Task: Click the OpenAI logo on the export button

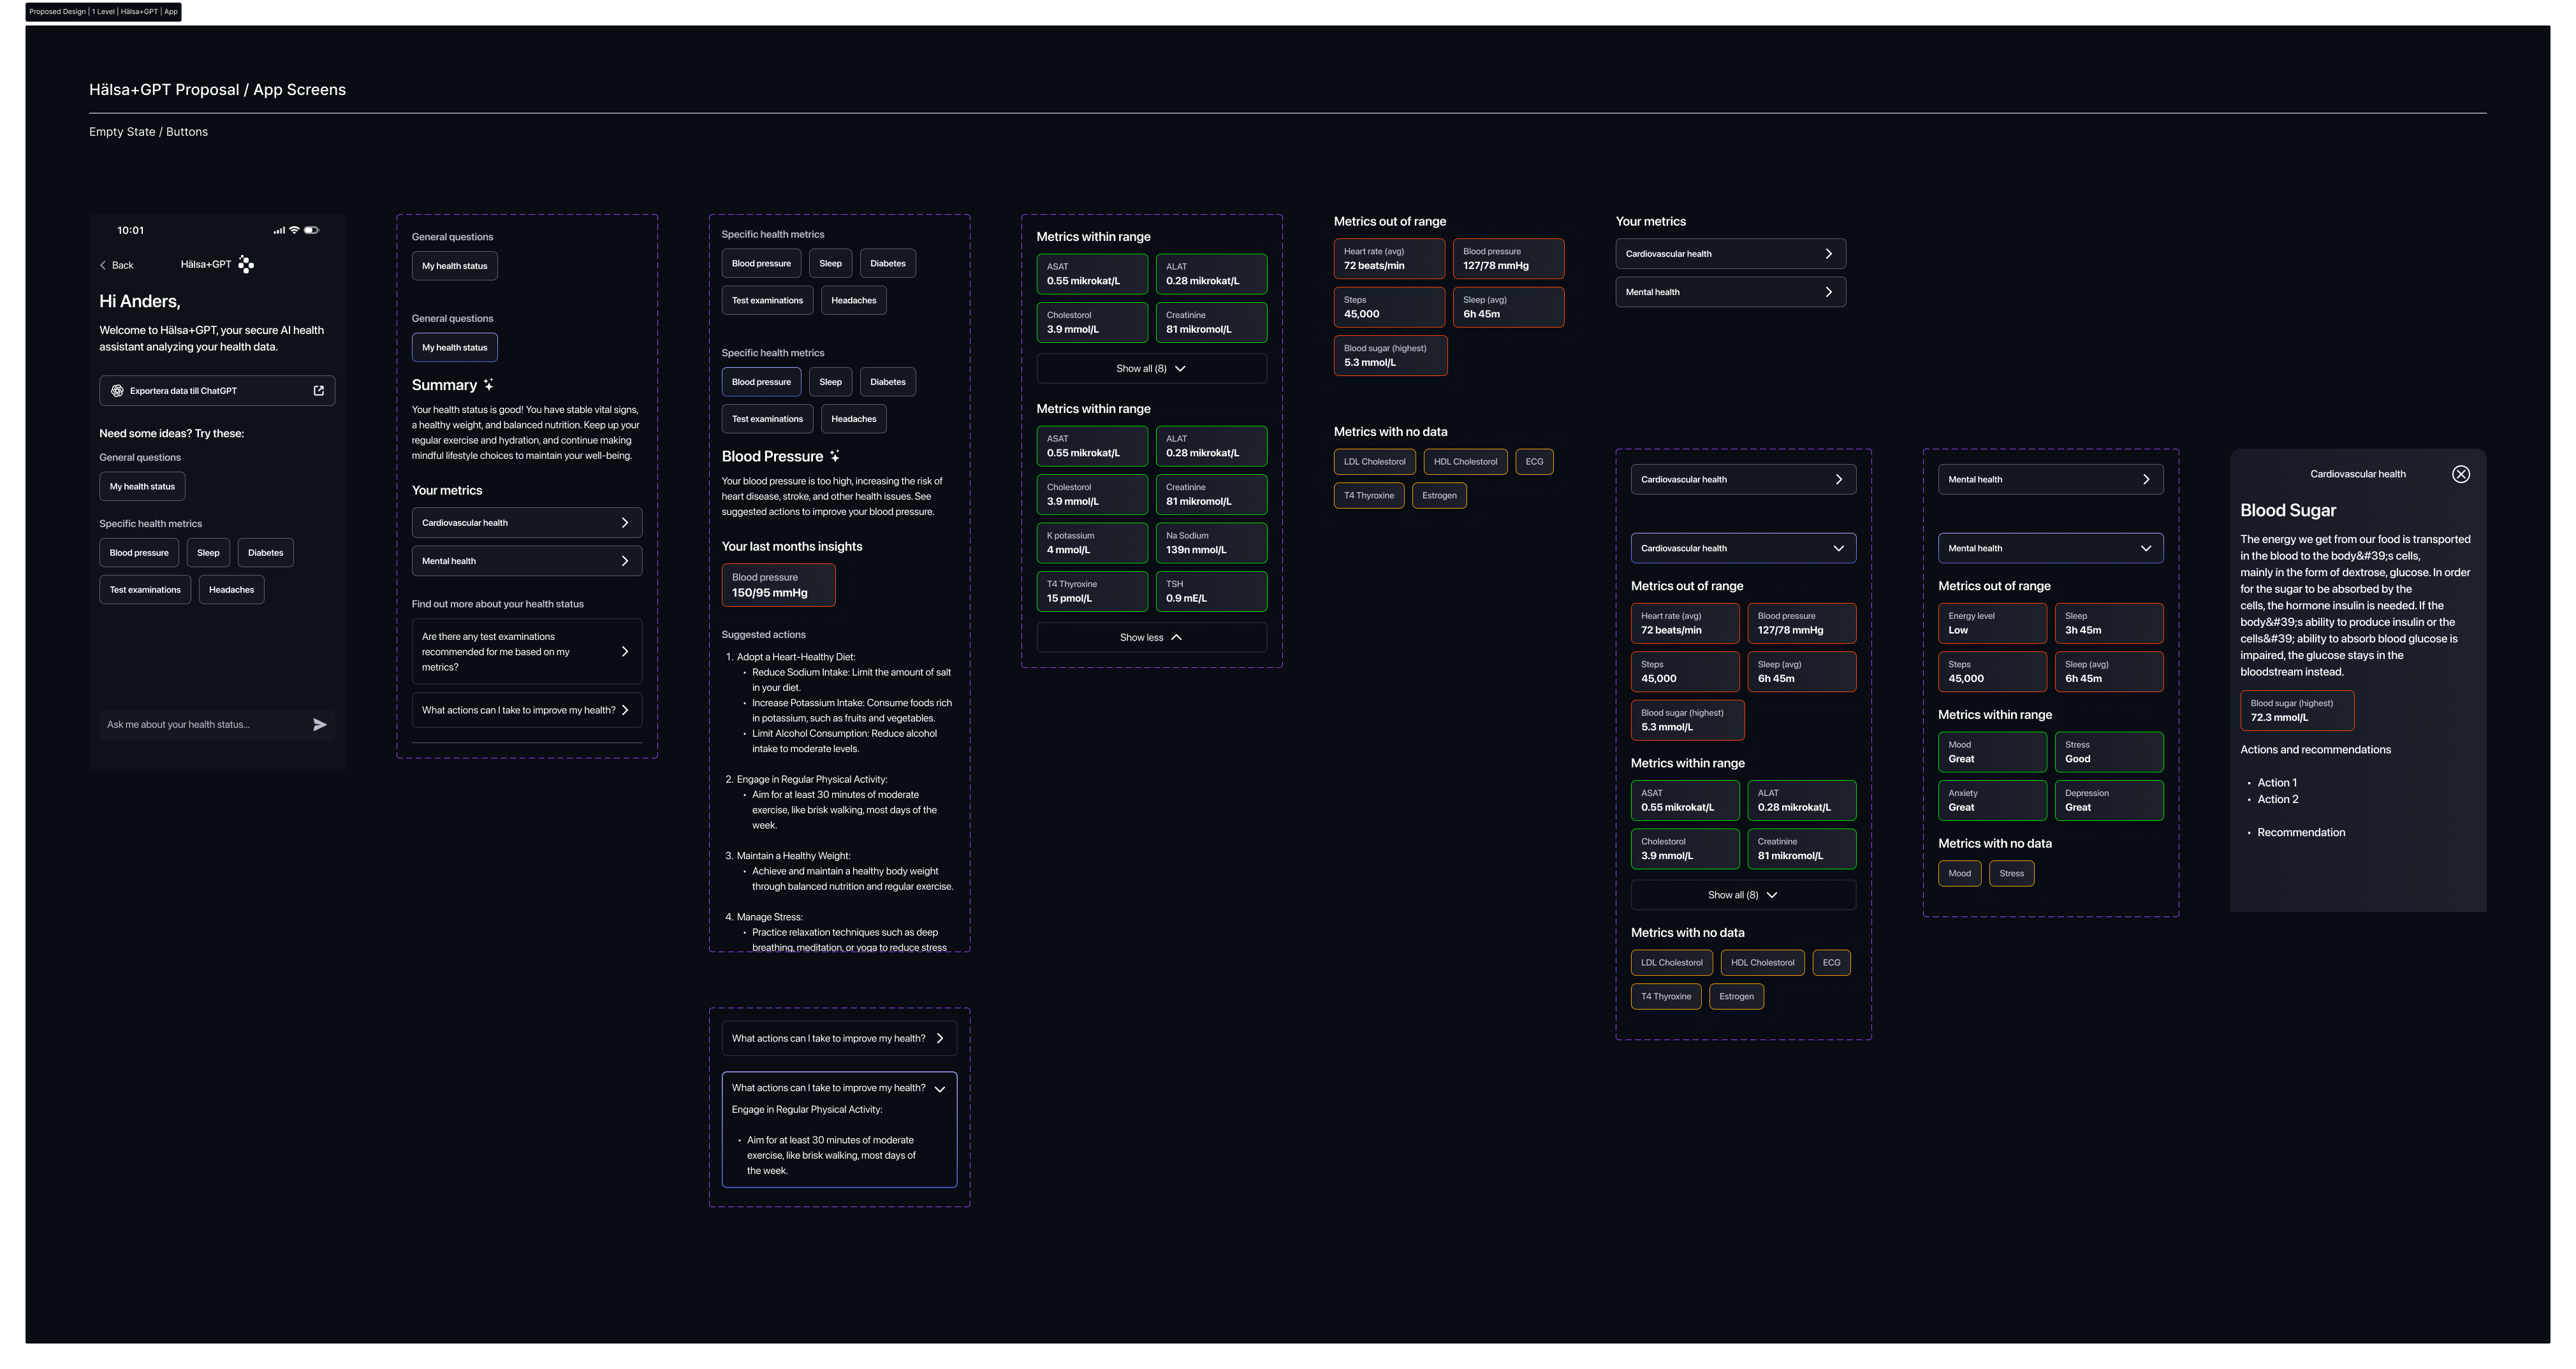Action: [x=118, y=389]
